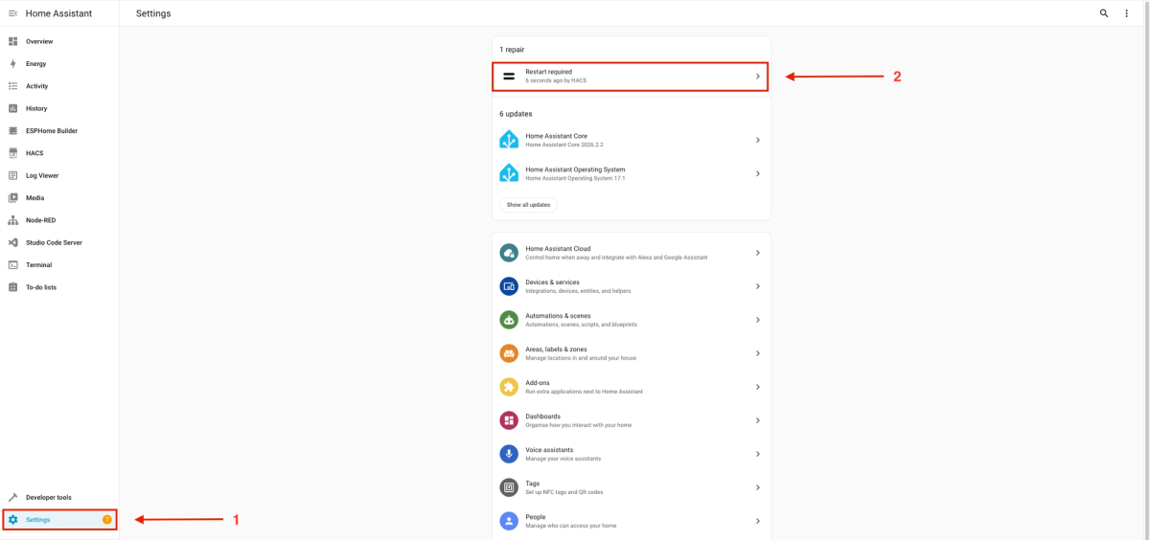Click chevron for Voice assistants
Viewport: 1150px width, 540px height.
coord(758,454)
